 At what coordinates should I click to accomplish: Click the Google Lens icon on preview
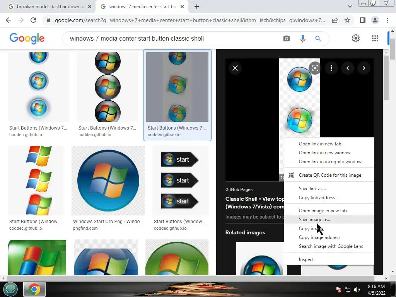315,68
